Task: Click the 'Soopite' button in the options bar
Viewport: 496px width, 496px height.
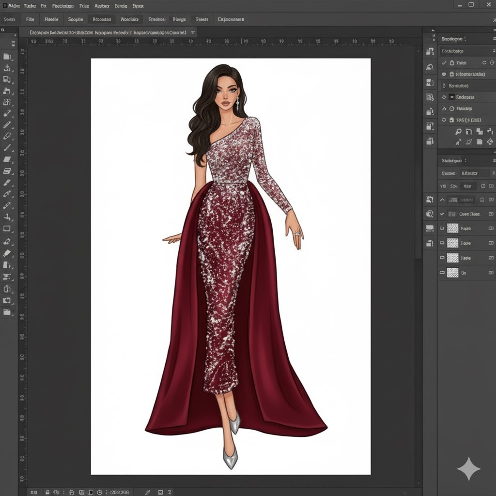Action: [x=76, y=19]
